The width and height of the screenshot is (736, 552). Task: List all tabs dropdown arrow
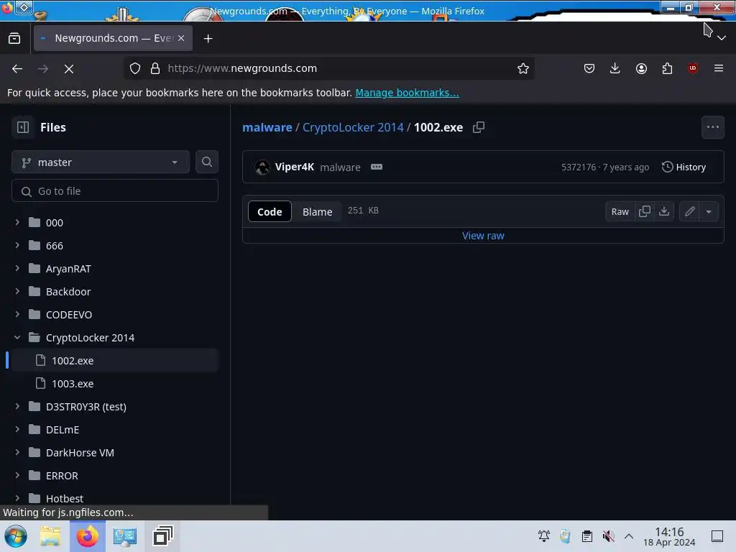(x=722, y=38)
